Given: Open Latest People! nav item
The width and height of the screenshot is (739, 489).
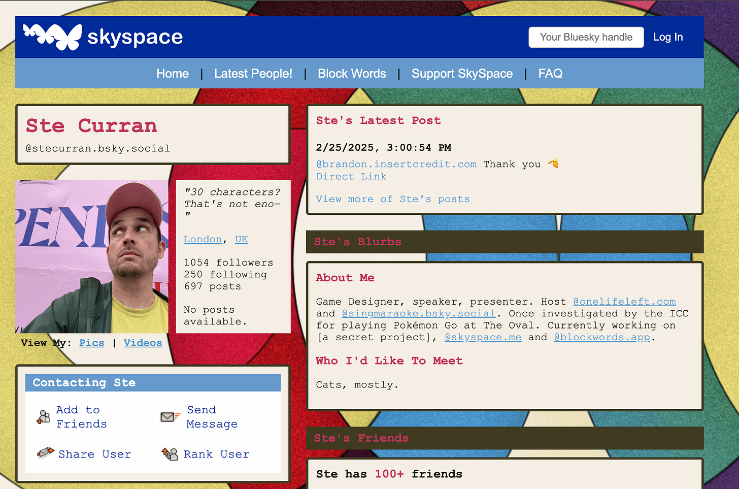Looking at the screenshot, I should click(x=253, y=74).
